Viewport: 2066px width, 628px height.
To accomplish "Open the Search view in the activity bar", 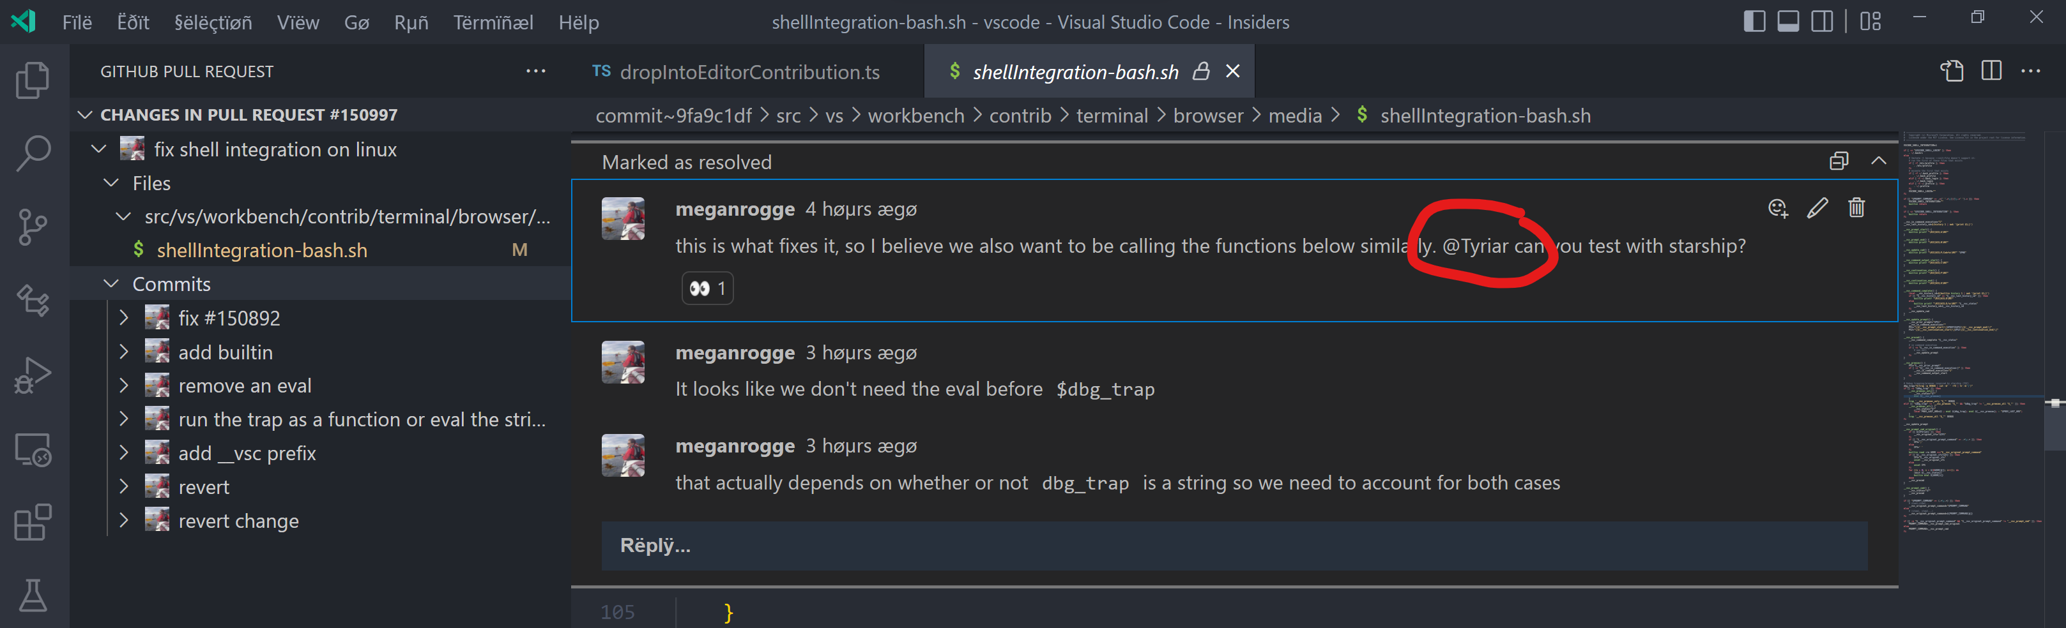I will pos(33,152).
